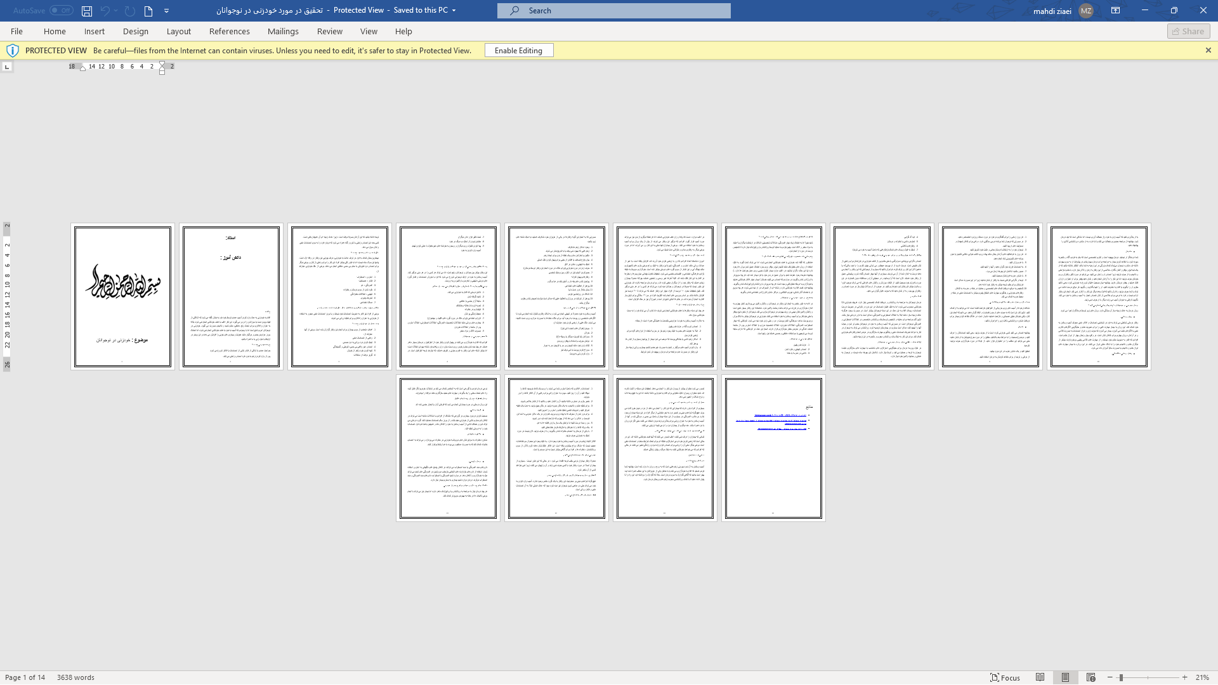Open the File menu
This screenshot has width=1218, height=685.
[16, 31]
